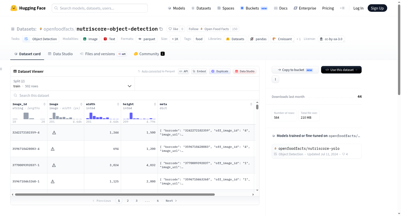Sort by the height column sort icon
The height and width of the screenshot is (216, 401).
tap(155, 104)
